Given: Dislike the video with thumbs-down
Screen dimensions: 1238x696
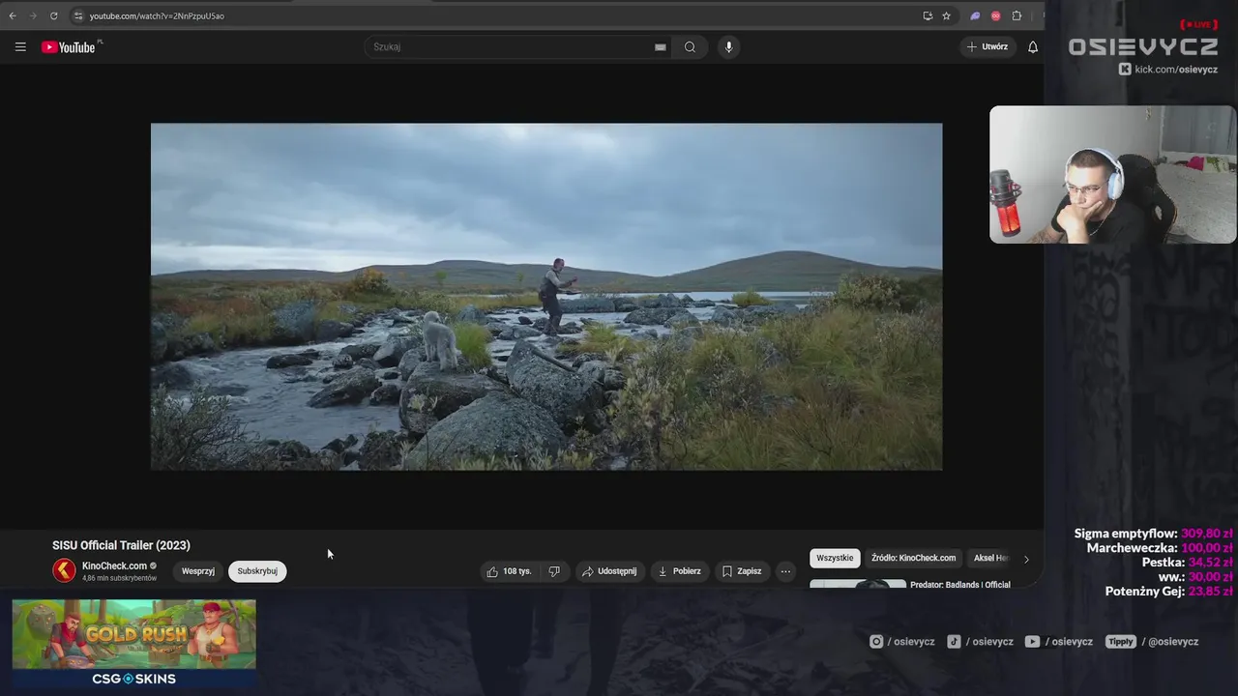Looking at the screenshot, I should [x=554, y=571].
